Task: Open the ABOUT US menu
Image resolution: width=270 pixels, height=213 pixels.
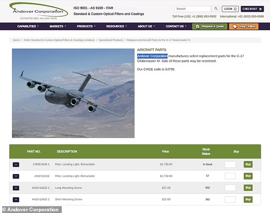Action: click(x=146, y=26)
